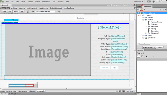Click the edit data source pencil icon
Image resolution: width=167 pixels, height=95 pixels.
tap(141, 9)
